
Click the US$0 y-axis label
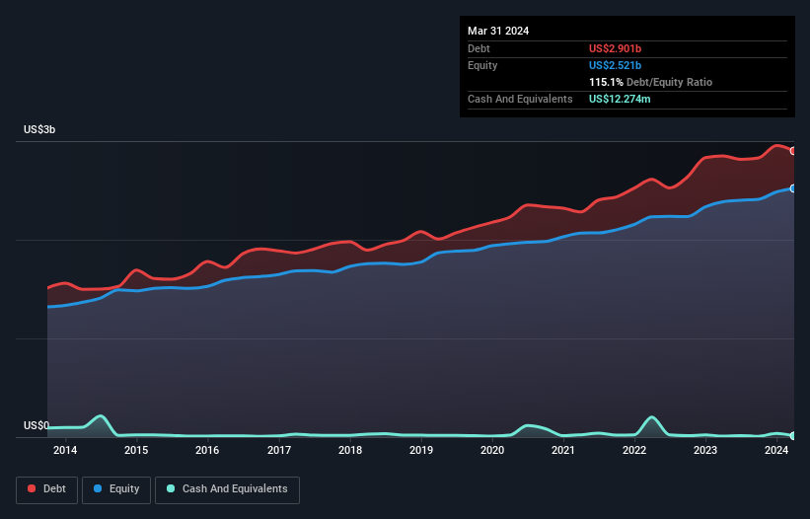point(37,426)
